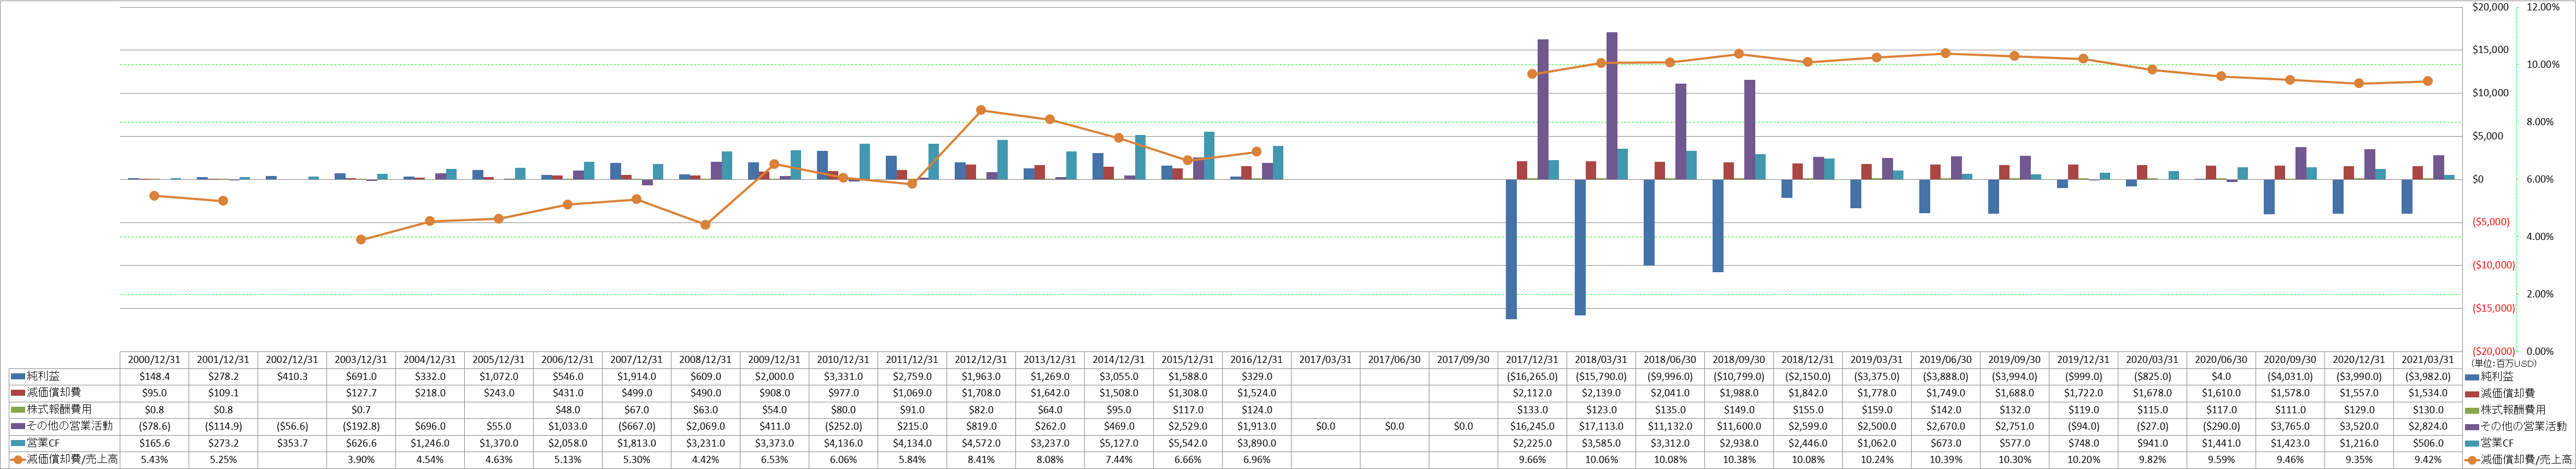Screen dimensions: 2576x469
Task: Click the $3,331.0 cell under 2010/12/31
Action: pyautogui.click(x=843, y=377)
